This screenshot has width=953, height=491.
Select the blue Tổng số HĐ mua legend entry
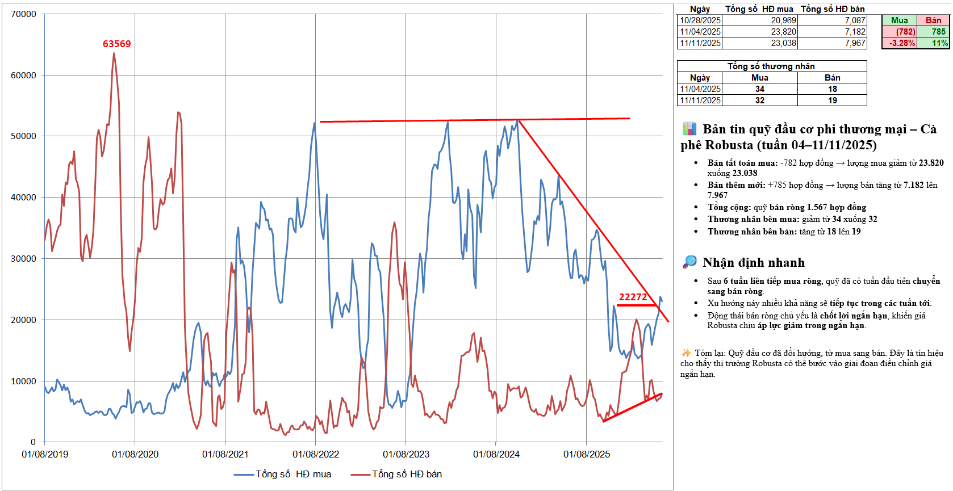tap(283, 474)
